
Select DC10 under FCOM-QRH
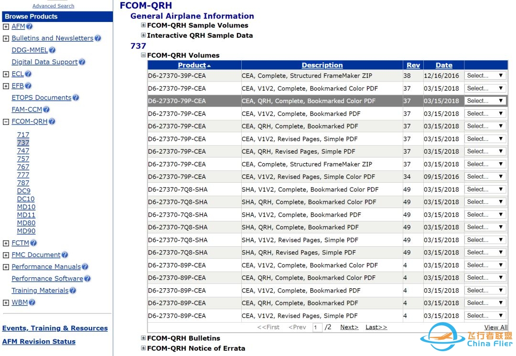tap(26, 199)
